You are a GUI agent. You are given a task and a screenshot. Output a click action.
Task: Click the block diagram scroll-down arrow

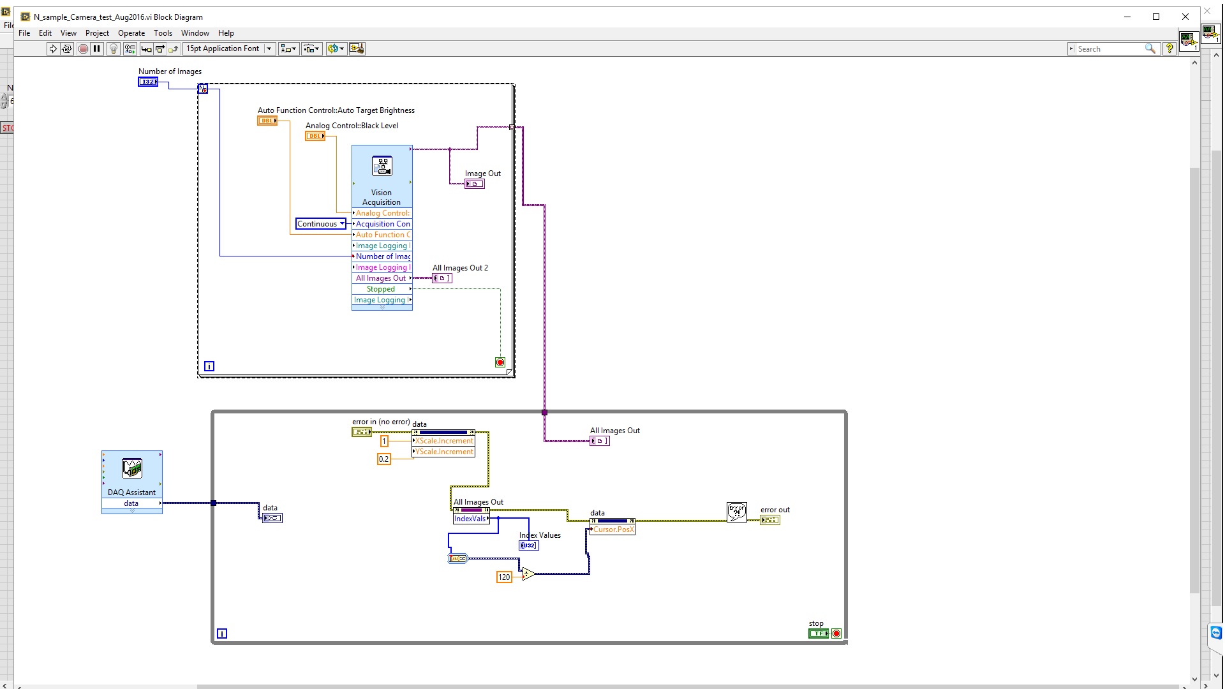pyautogui.click(x=1195, y=679)
